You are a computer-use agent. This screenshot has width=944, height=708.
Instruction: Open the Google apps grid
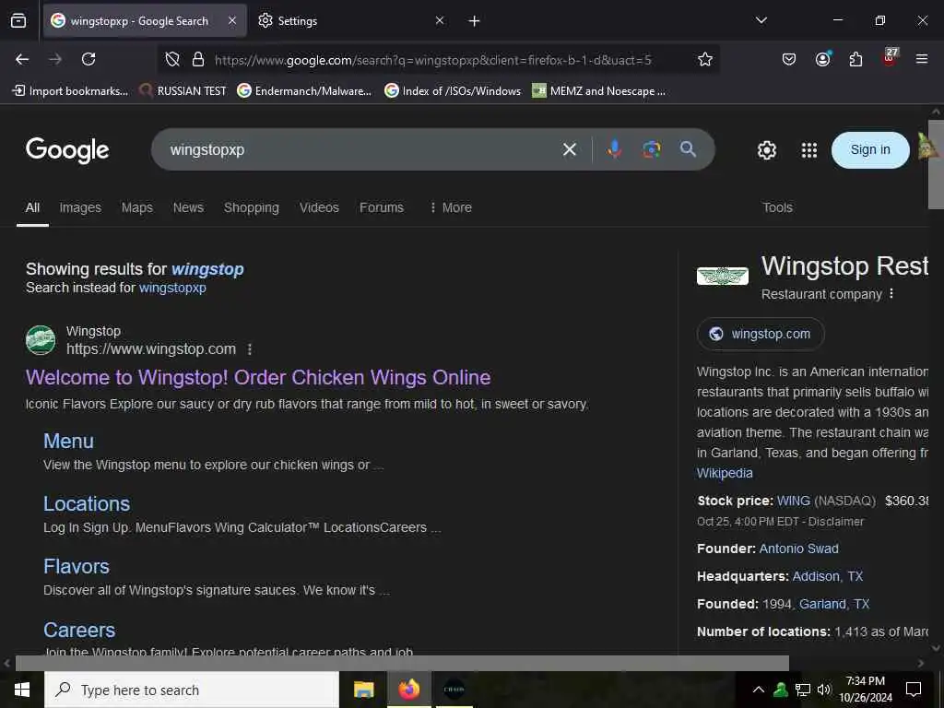point(809,150)
